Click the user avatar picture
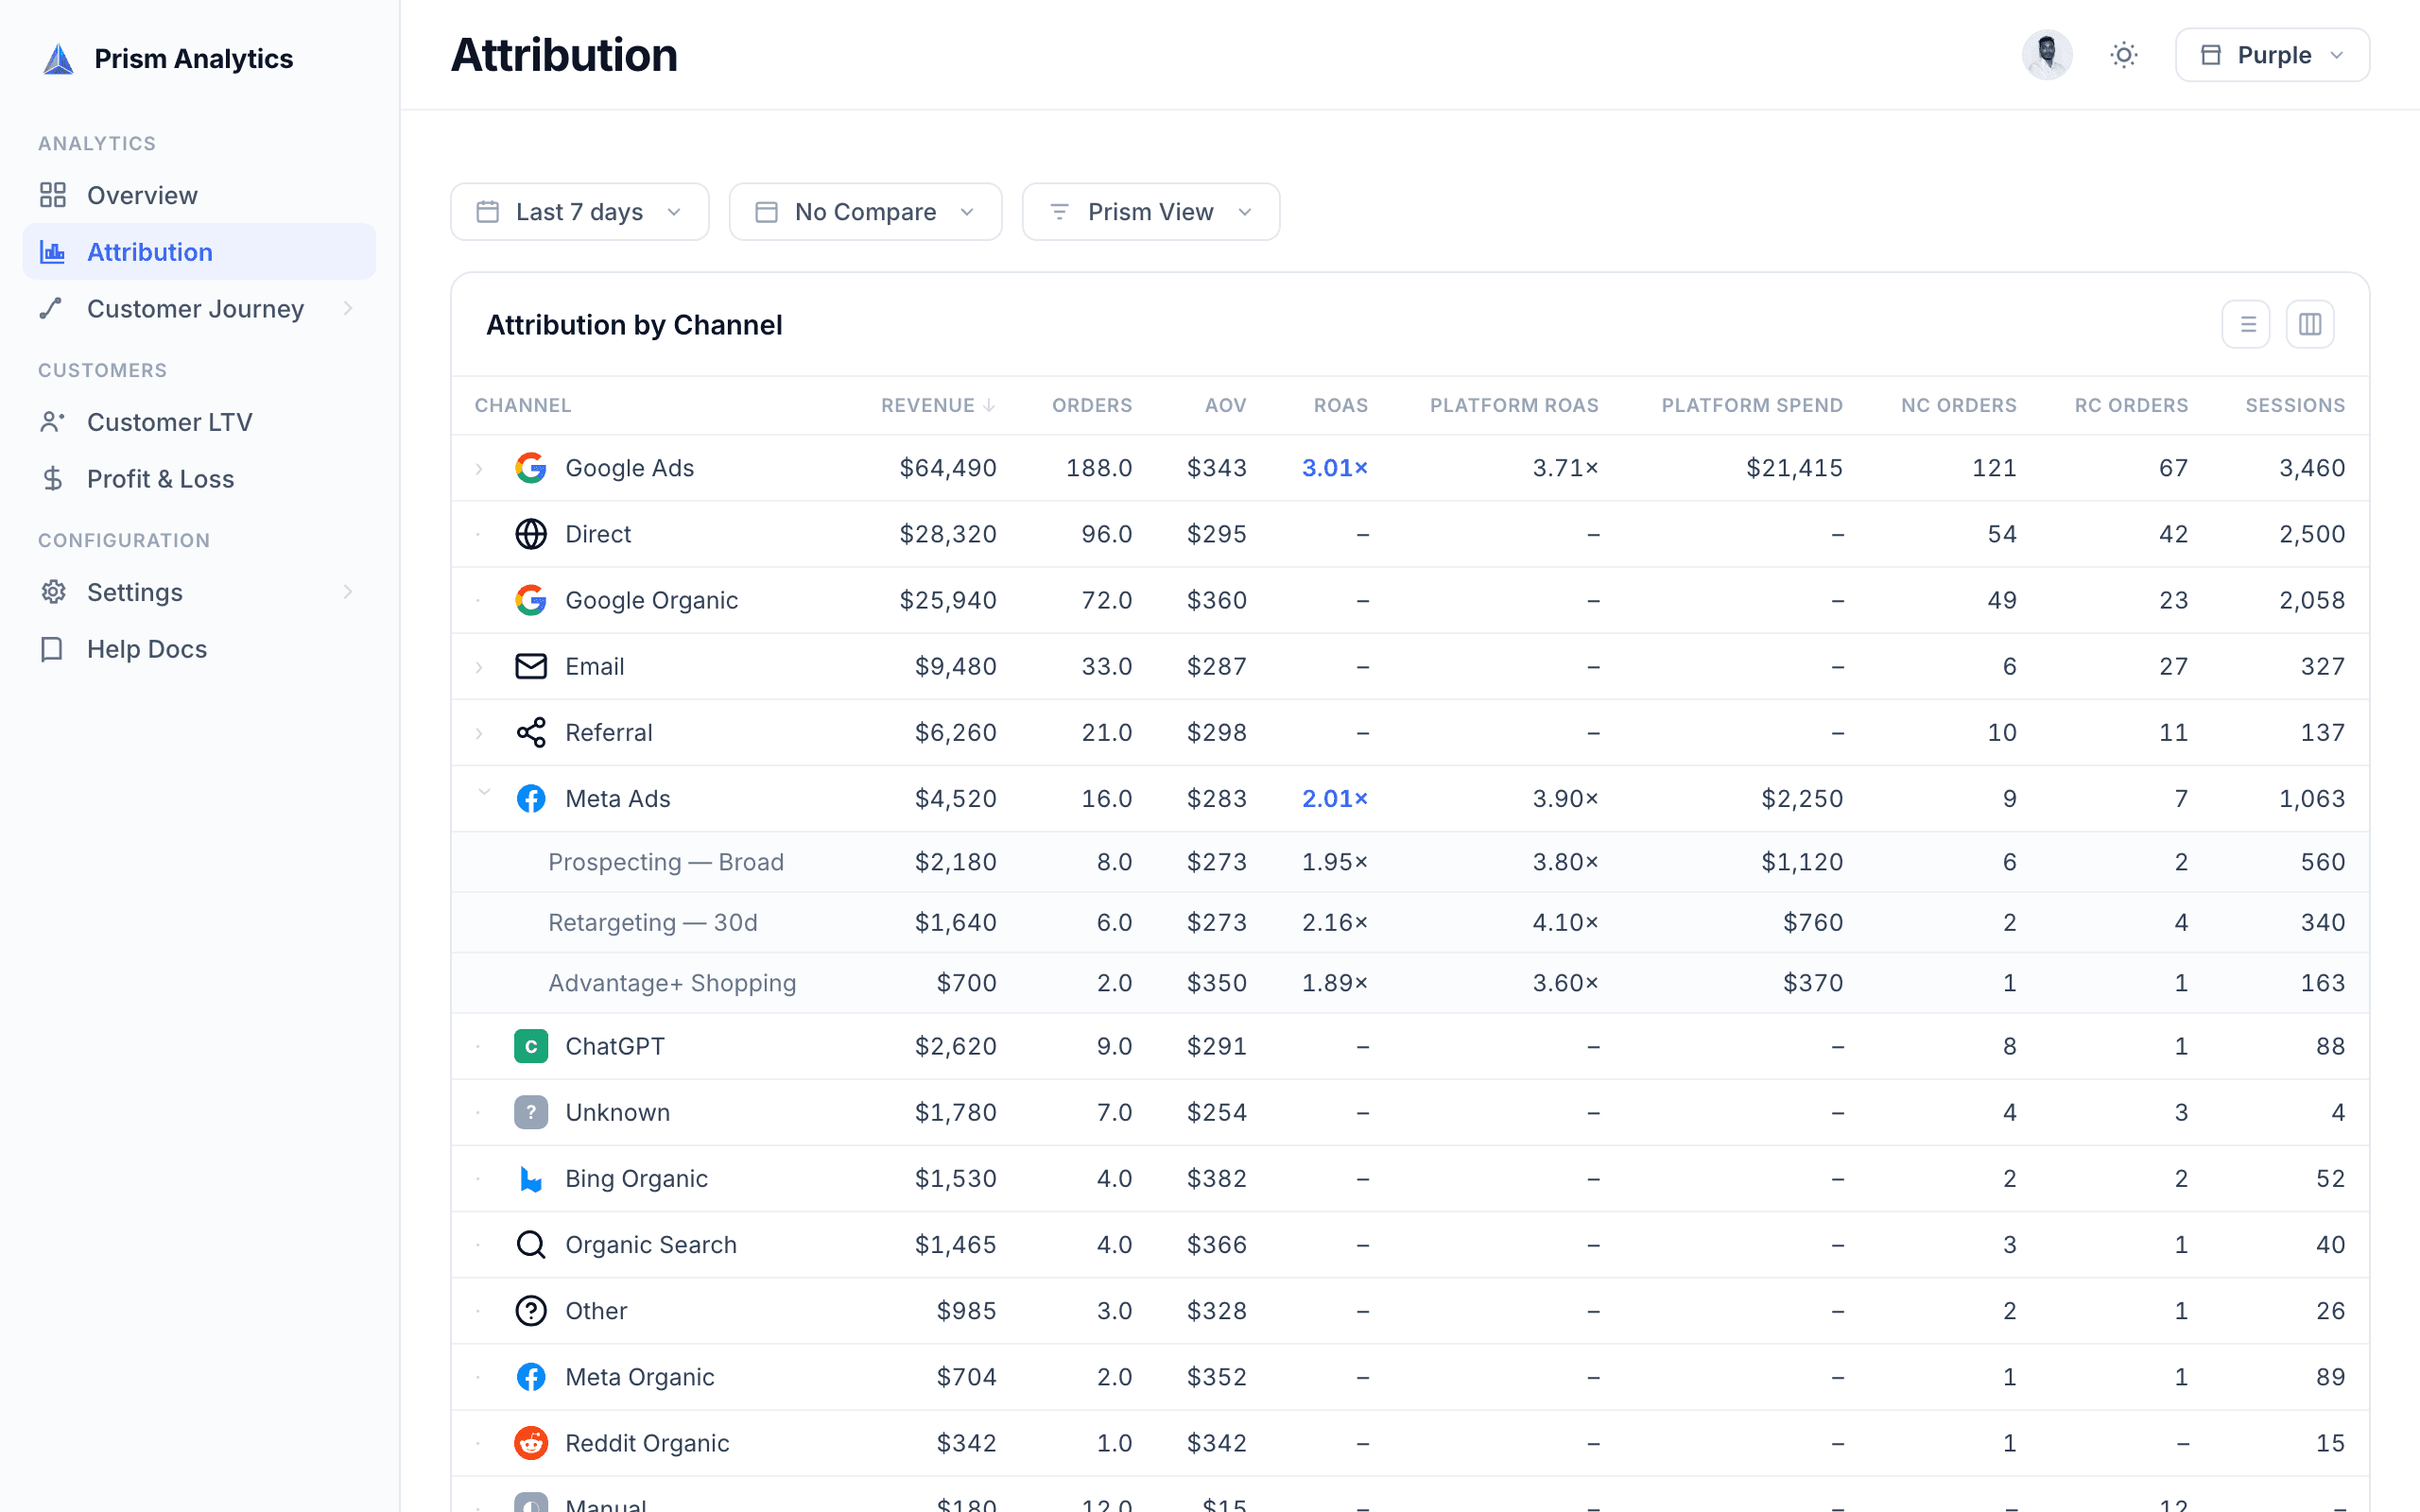Image resolution: width=2420 pixels, height=1512 pixels. 2047,55
